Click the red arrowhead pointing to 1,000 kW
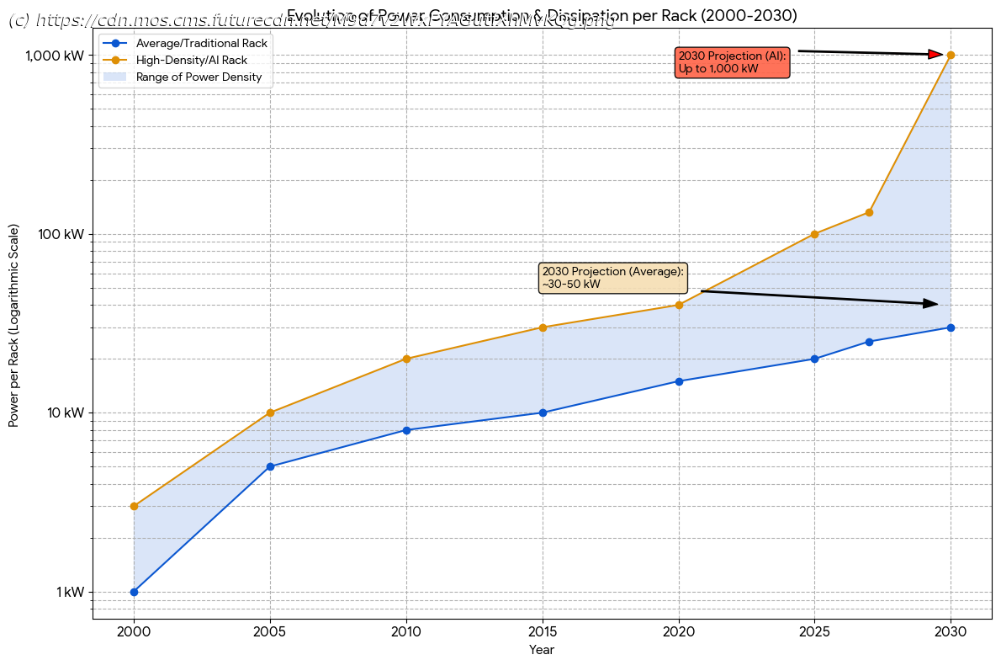The width and height of the screenshot is (1001, 660). pos(935,54)
